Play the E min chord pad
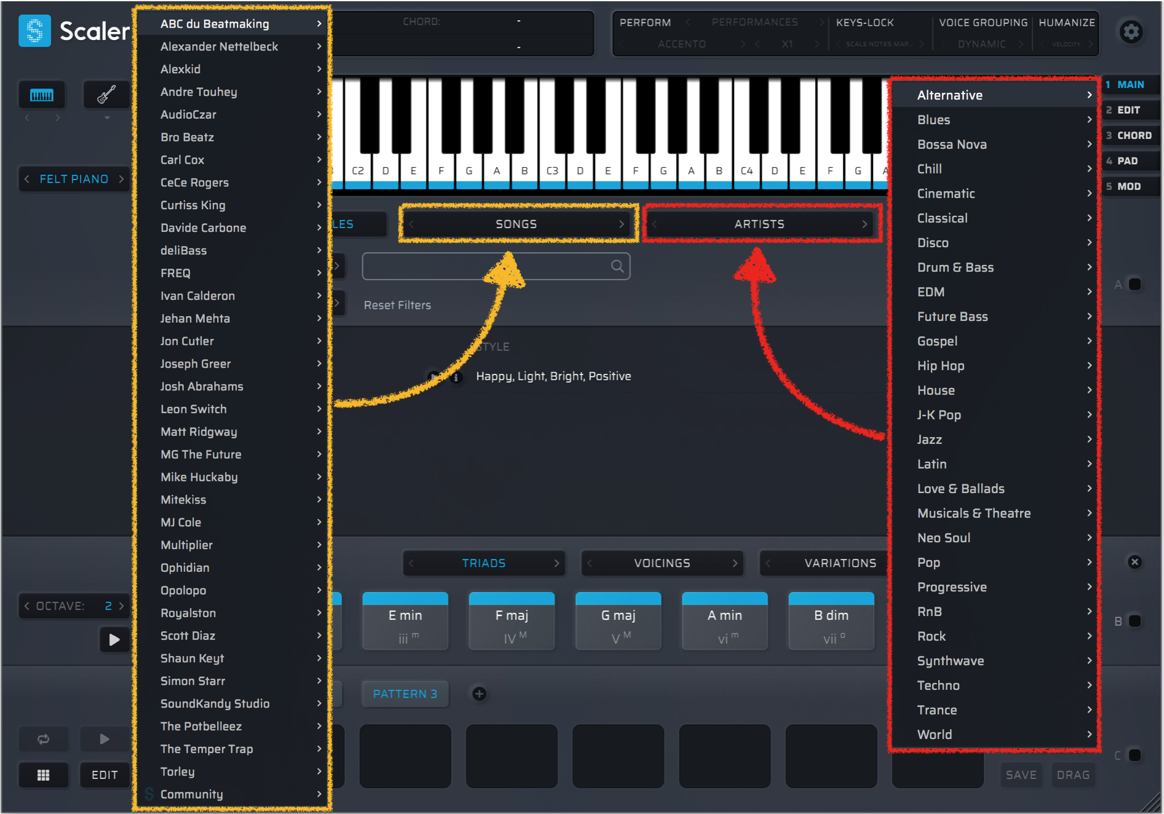Screen dimensions: 1164x814 tap(405, 621)
